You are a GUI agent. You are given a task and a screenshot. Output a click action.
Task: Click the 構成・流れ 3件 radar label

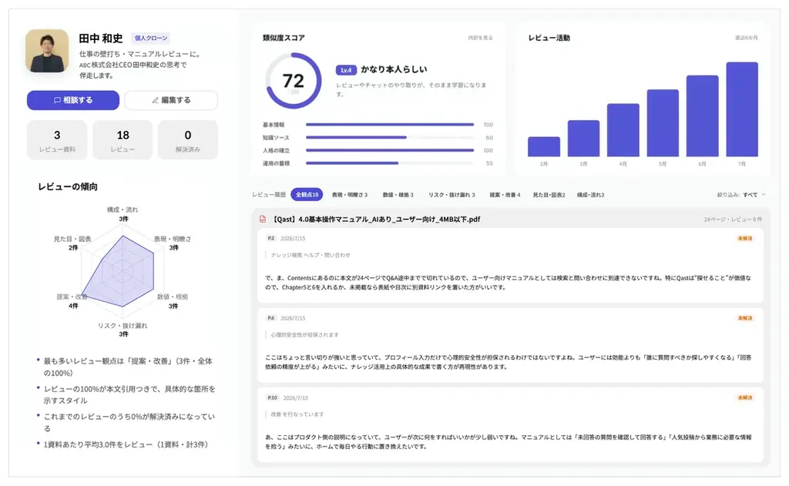pyautogui.click(x=123, y=214)
